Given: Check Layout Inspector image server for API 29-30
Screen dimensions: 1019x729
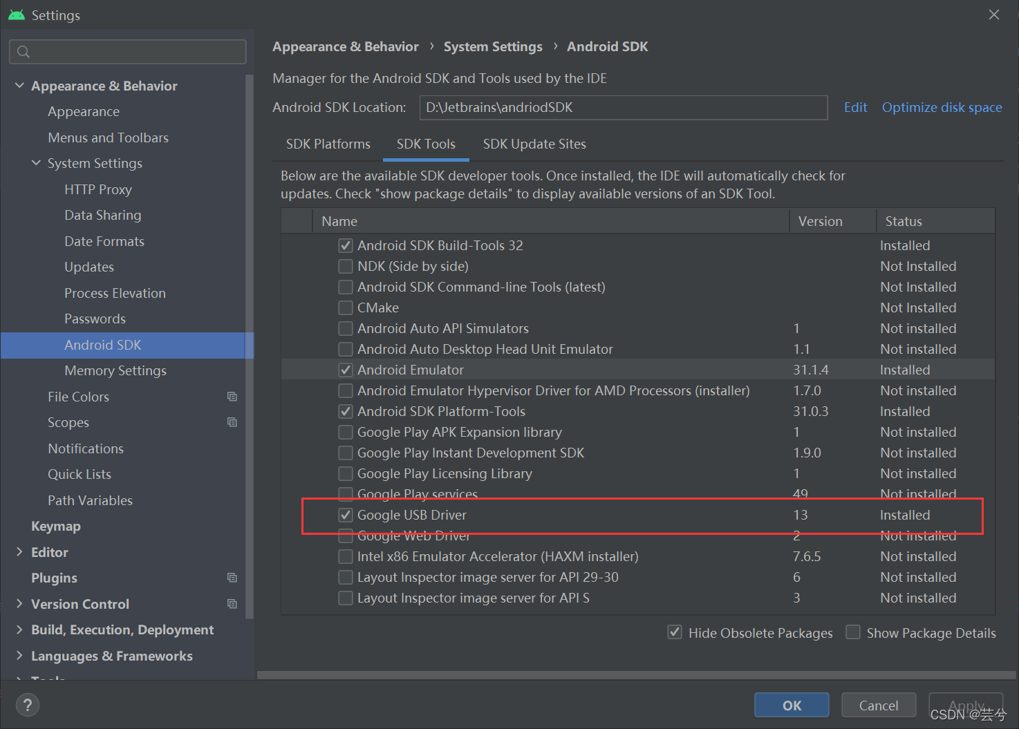Looking at the screenshot, I should (x=346, y=577).
